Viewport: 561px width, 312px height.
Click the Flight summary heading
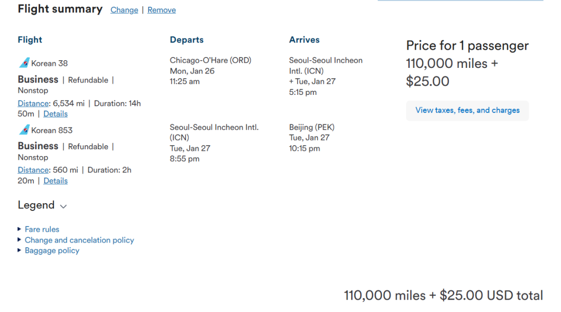point(60,9)
